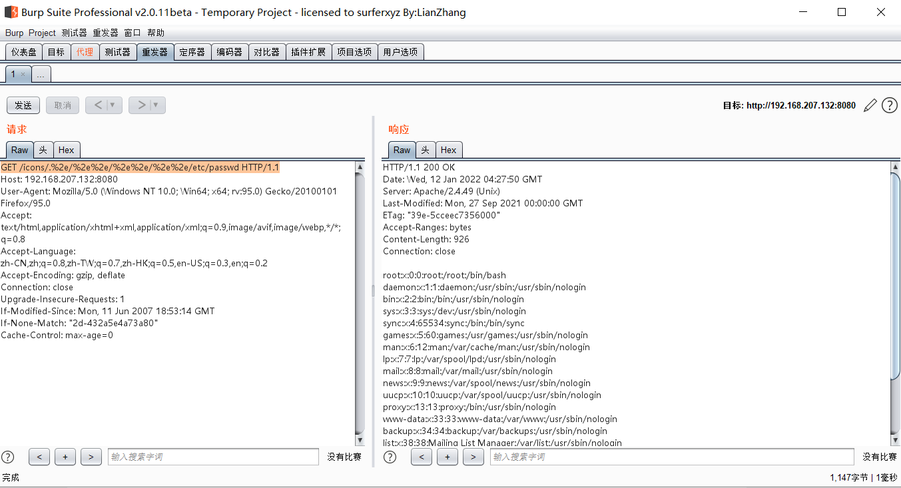Select request 头 headers tab
The height and width of the screenshot is (488, 901).
click(43, 150)
